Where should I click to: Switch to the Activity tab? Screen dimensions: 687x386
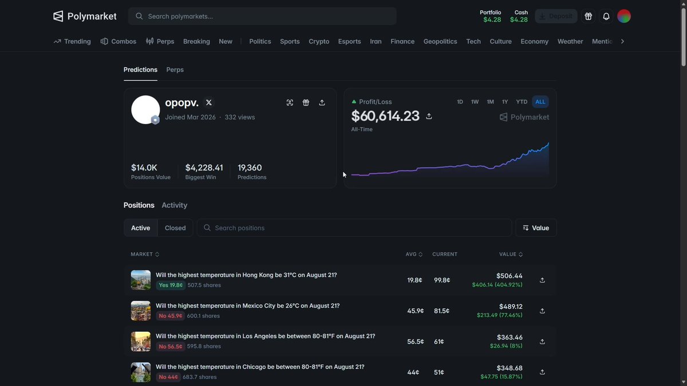175,205
